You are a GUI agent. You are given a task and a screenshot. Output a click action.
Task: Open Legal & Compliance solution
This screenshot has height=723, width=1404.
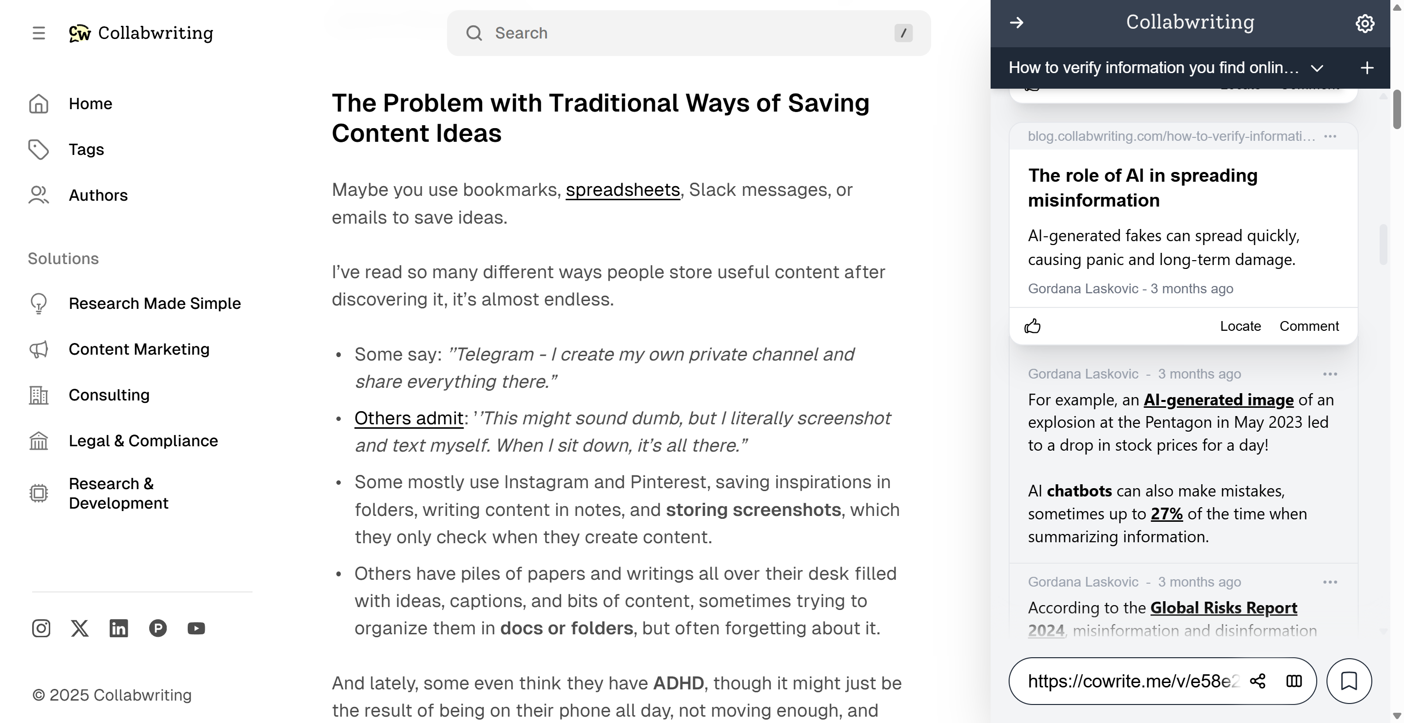143,441
